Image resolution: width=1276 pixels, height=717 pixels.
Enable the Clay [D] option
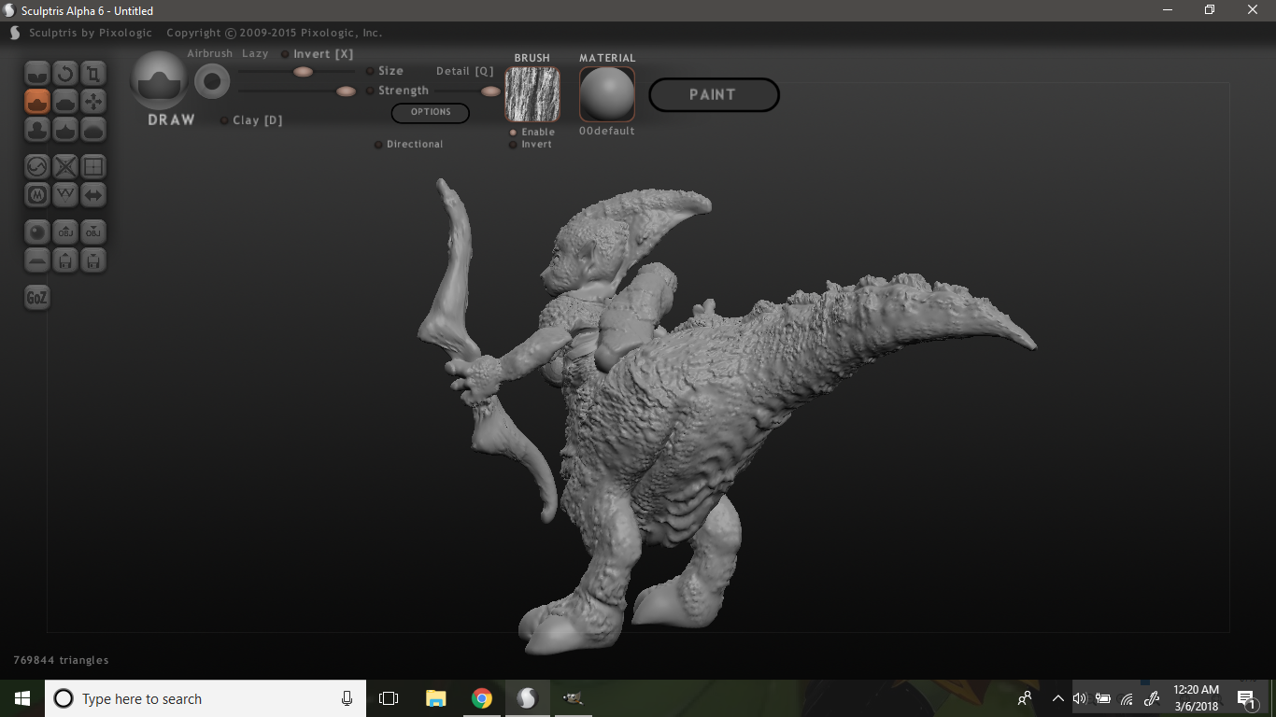tap(224, 120)
